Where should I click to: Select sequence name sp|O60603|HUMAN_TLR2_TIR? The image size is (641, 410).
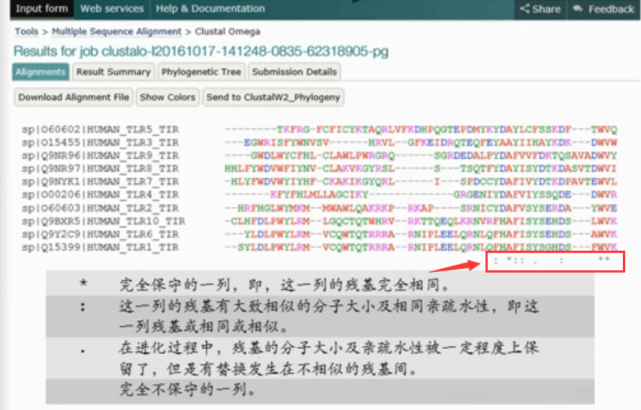tap(100, 208)
